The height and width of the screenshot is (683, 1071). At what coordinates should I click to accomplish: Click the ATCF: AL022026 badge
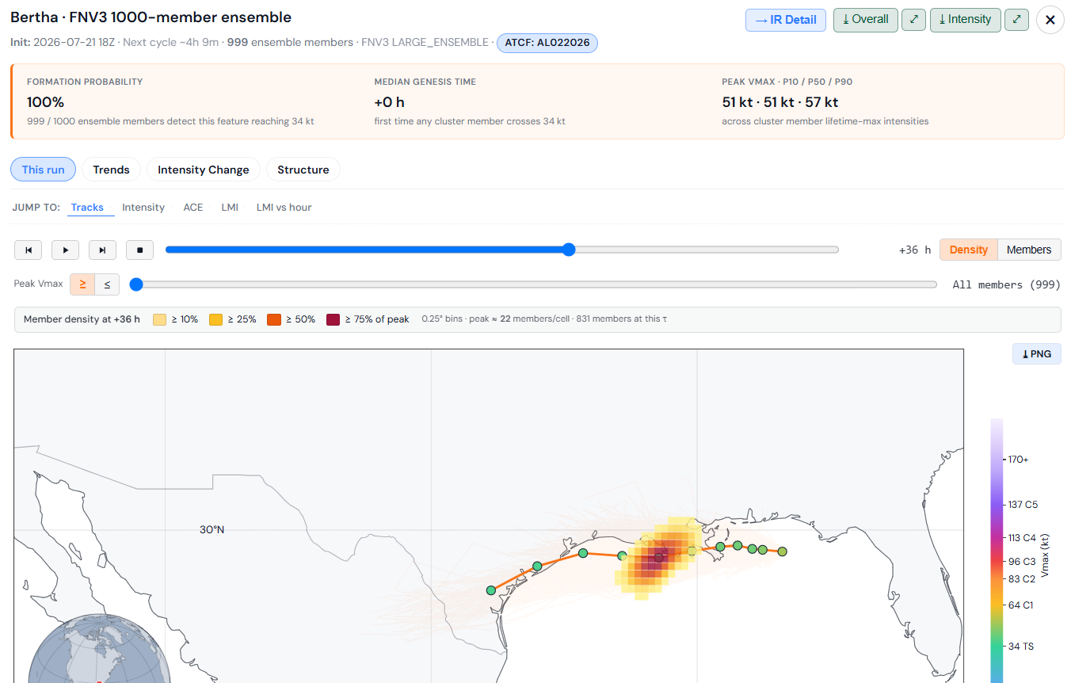click(x=547, y=43)
